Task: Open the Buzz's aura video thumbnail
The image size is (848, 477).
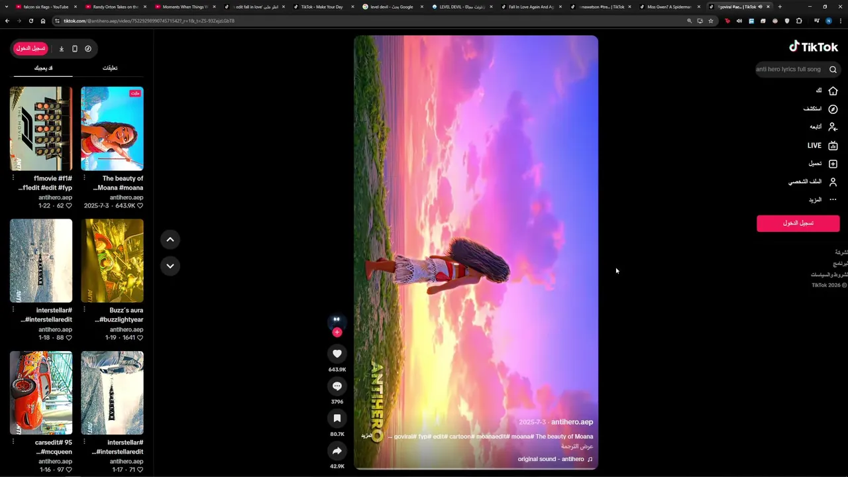Action: [112, 260]
